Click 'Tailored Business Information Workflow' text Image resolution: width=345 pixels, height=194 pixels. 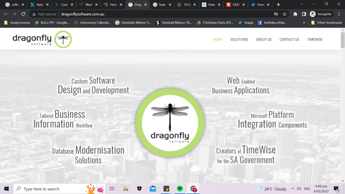[63, 119]
